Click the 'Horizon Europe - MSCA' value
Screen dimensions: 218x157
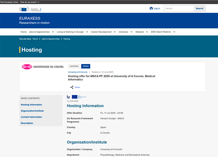[x=112, y=118]
